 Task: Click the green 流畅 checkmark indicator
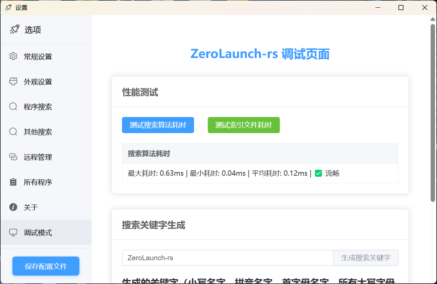pos(318,173)
